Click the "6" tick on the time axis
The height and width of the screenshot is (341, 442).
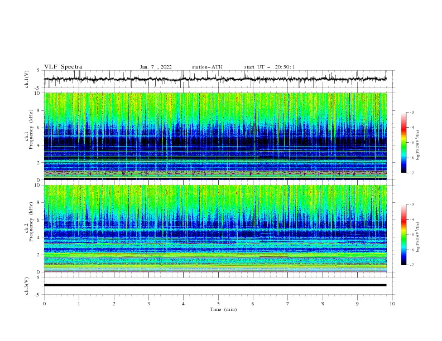[253, 304]
